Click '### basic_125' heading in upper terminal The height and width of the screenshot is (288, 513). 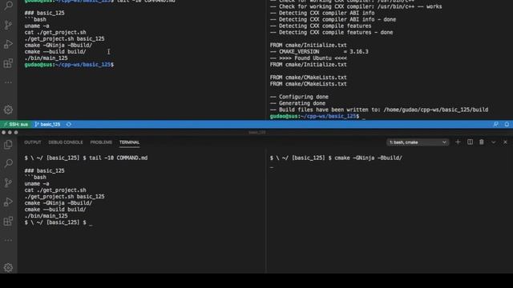(45, 13)
